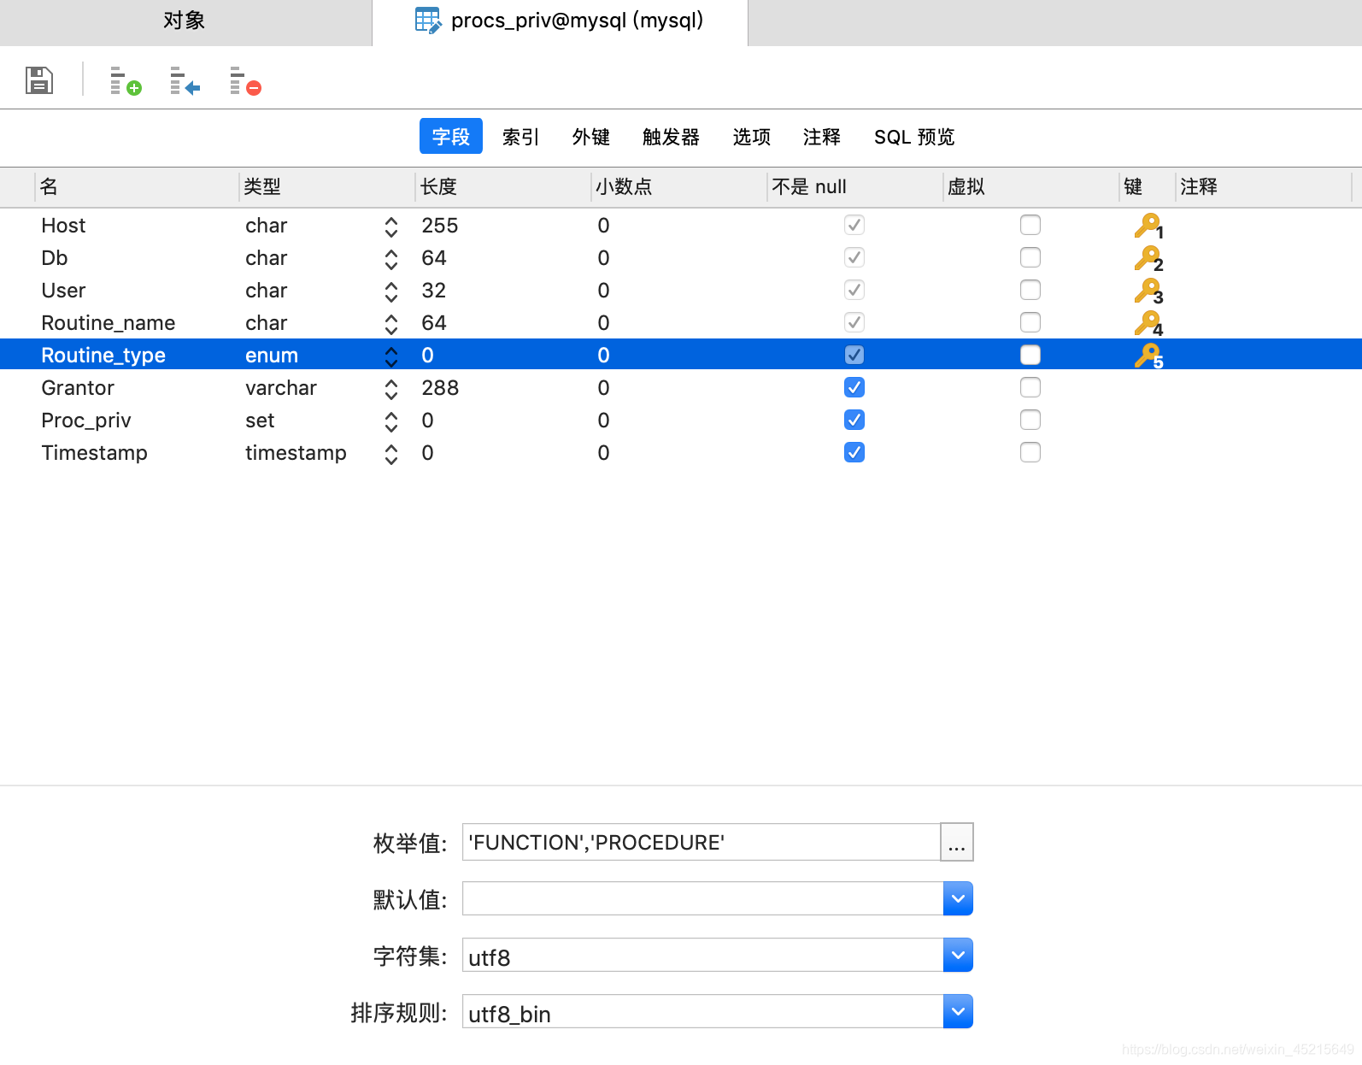
Task: Enable virtual checkbox for Host
Action: (1030, 225)
